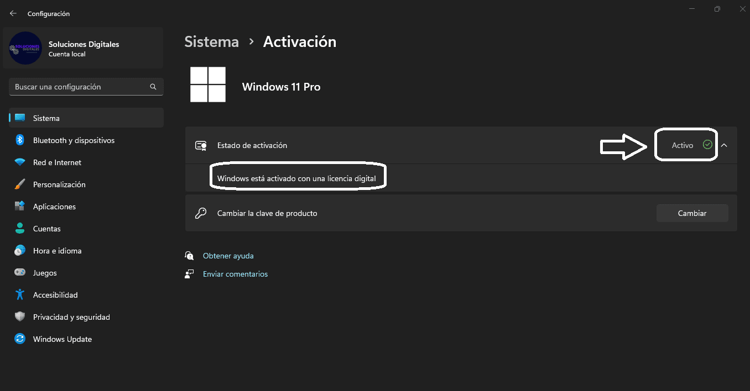Click the Obtener ayuda help icon
This screenshot has height=391, width=750.
click(x=190, y=256)
